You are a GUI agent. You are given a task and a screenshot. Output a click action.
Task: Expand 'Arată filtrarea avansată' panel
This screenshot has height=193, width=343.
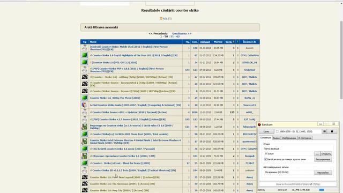click(x=170, y=27)
